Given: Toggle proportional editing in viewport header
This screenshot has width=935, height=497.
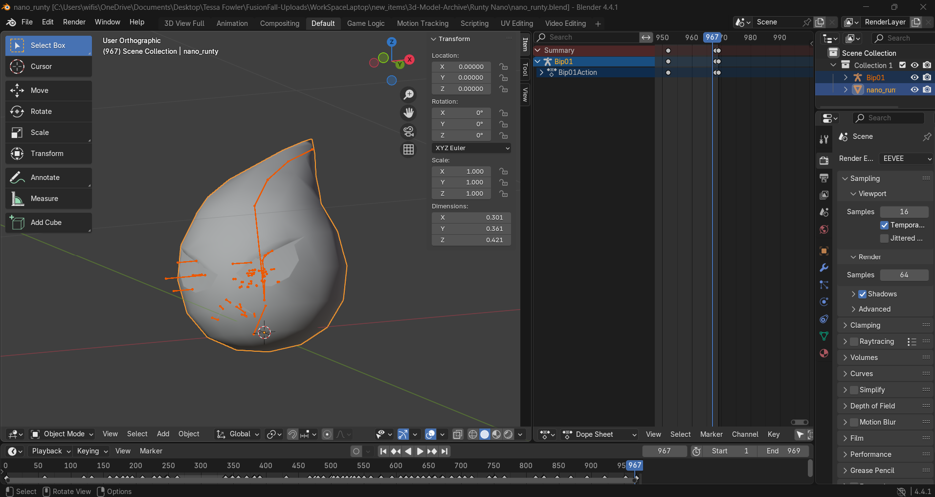Looking at the screenshot, I should pos(328,434).
